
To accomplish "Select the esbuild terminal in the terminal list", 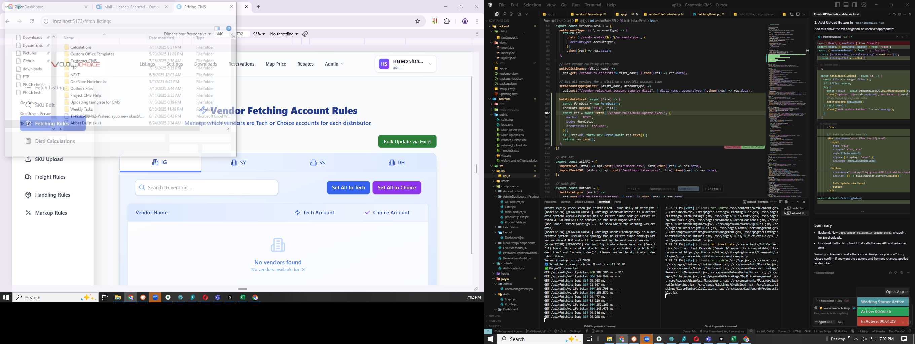I will tap(795, 214).
